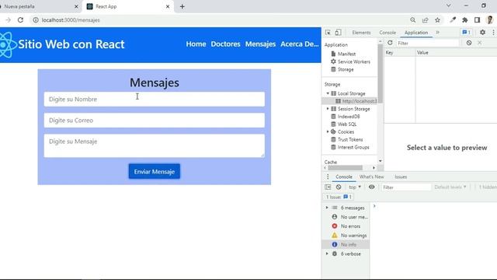This screenshot has height=280, width=497.
Task: Open DevTools settings gear
Action: pos(482,33)
